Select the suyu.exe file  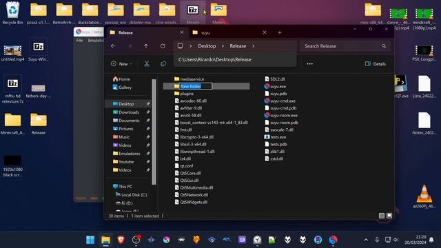(x=276, y=86)
